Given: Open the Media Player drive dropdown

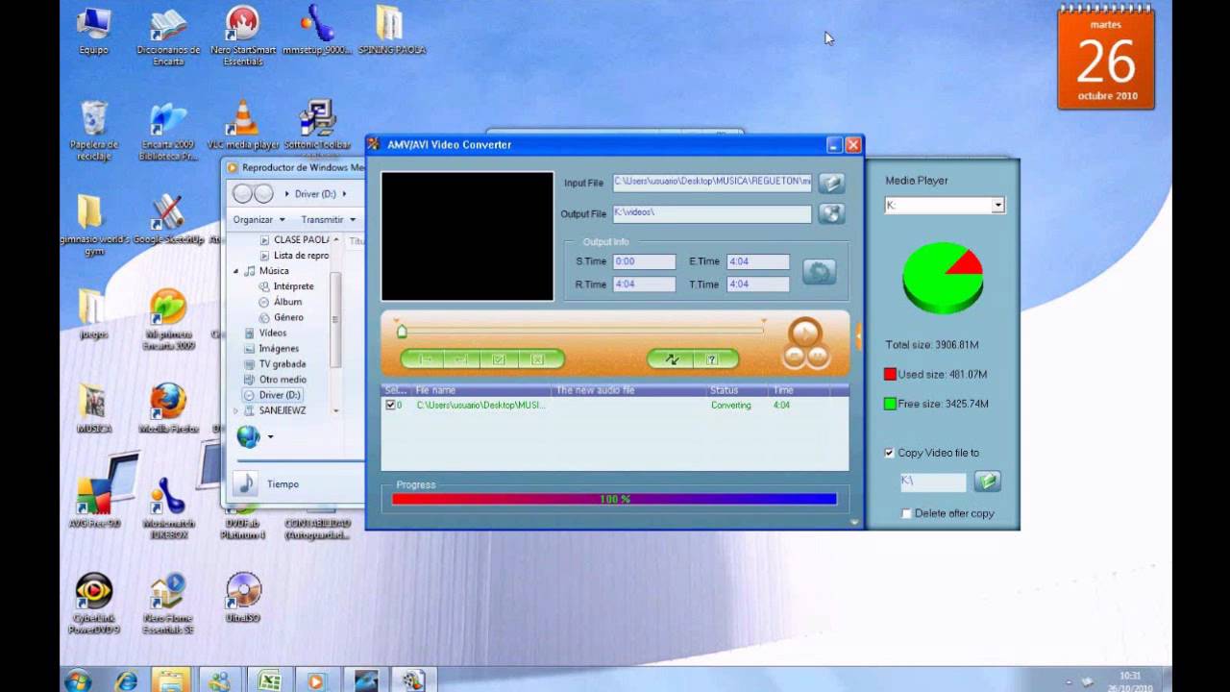Looking at the screenshot, I should click(x=998, y=205).
